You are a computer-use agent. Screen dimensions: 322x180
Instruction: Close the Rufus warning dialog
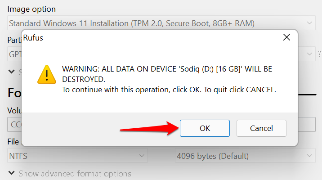[x=286, y=38]
